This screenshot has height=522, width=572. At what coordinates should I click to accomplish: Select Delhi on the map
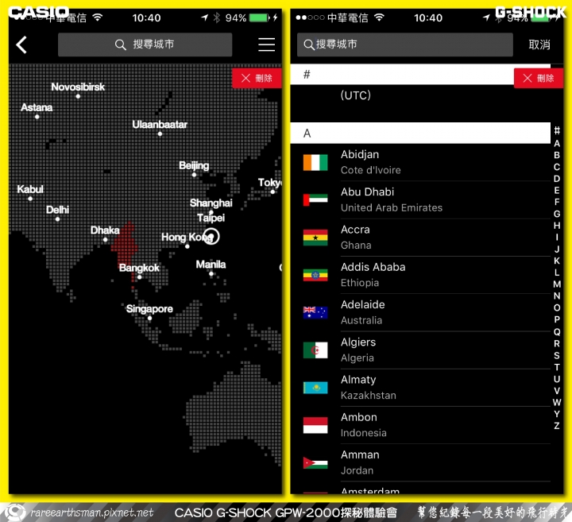[57, 213]
